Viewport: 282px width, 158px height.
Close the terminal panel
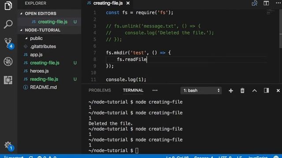(278, 91)
